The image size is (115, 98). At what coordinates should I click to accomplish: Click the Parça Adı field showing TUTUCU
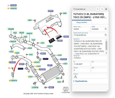coord(90,58)
